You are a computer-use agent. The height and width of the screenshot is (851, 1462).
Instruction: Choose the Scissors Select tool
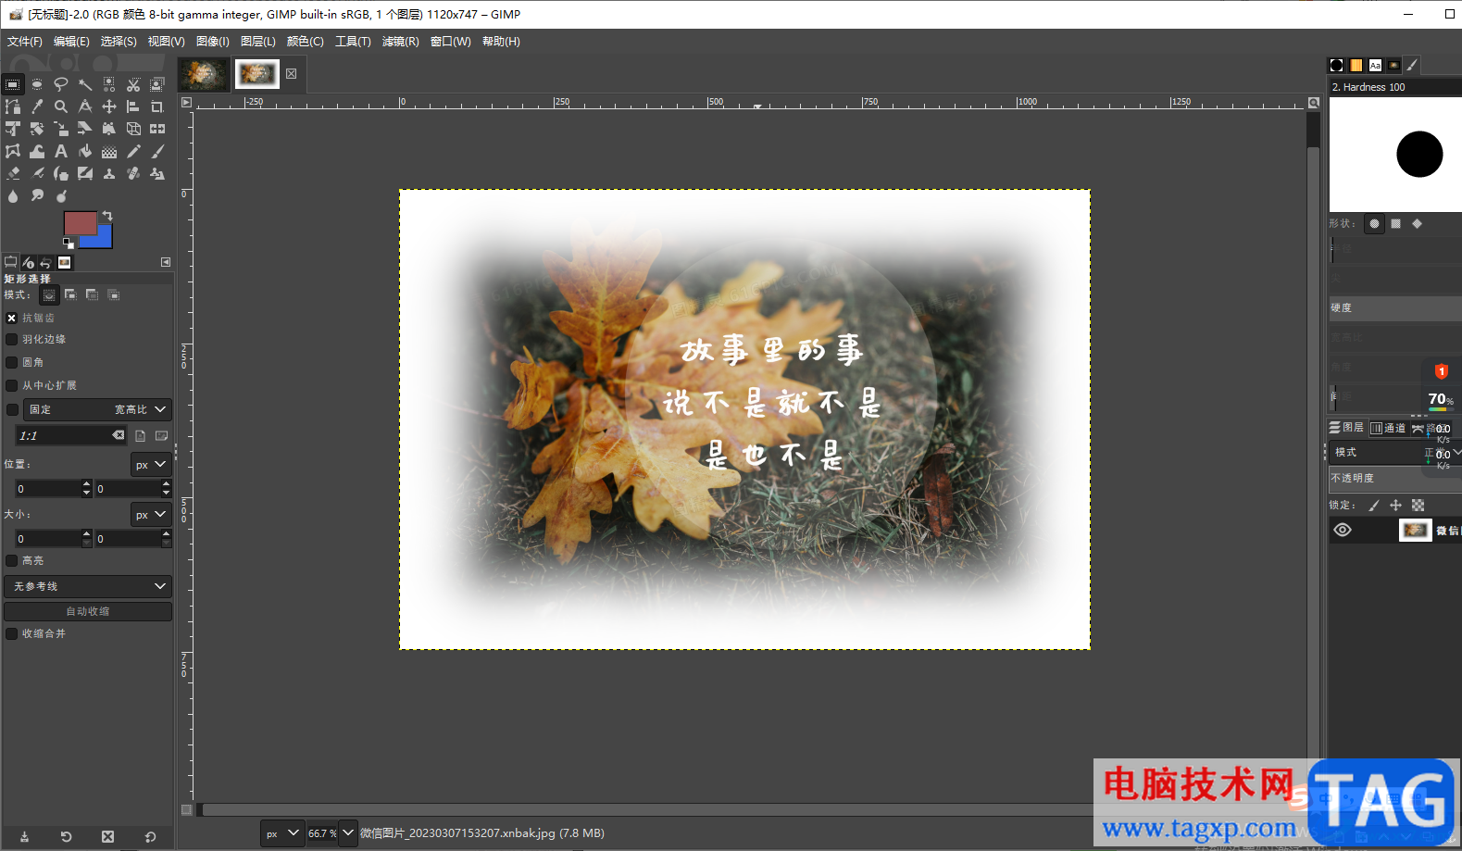tap(133, 84)
